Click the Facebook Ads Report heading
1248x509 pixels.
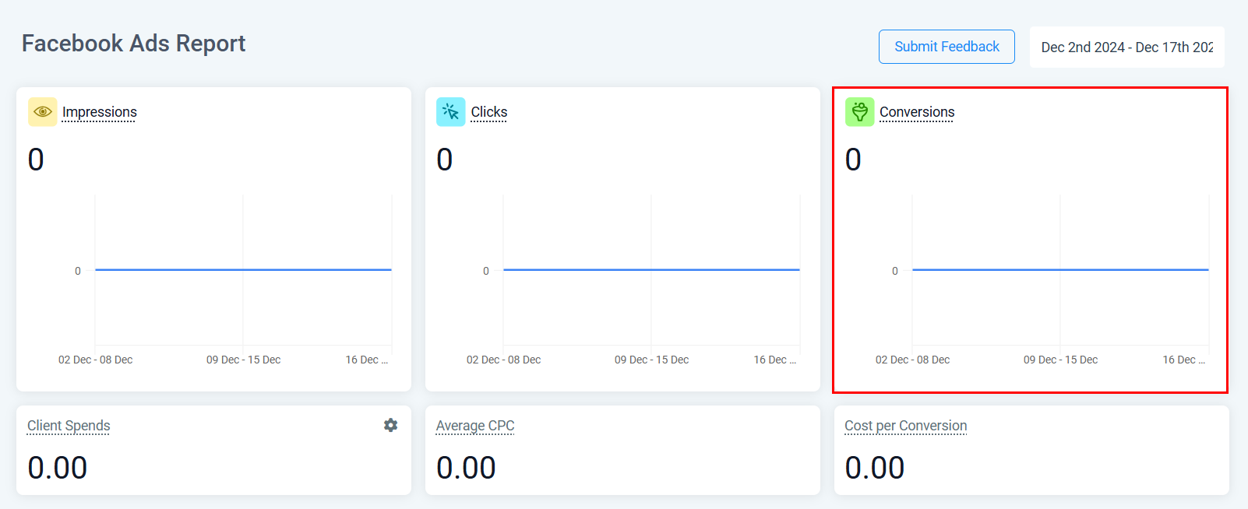pyautogui.click(x=133, y=44)
